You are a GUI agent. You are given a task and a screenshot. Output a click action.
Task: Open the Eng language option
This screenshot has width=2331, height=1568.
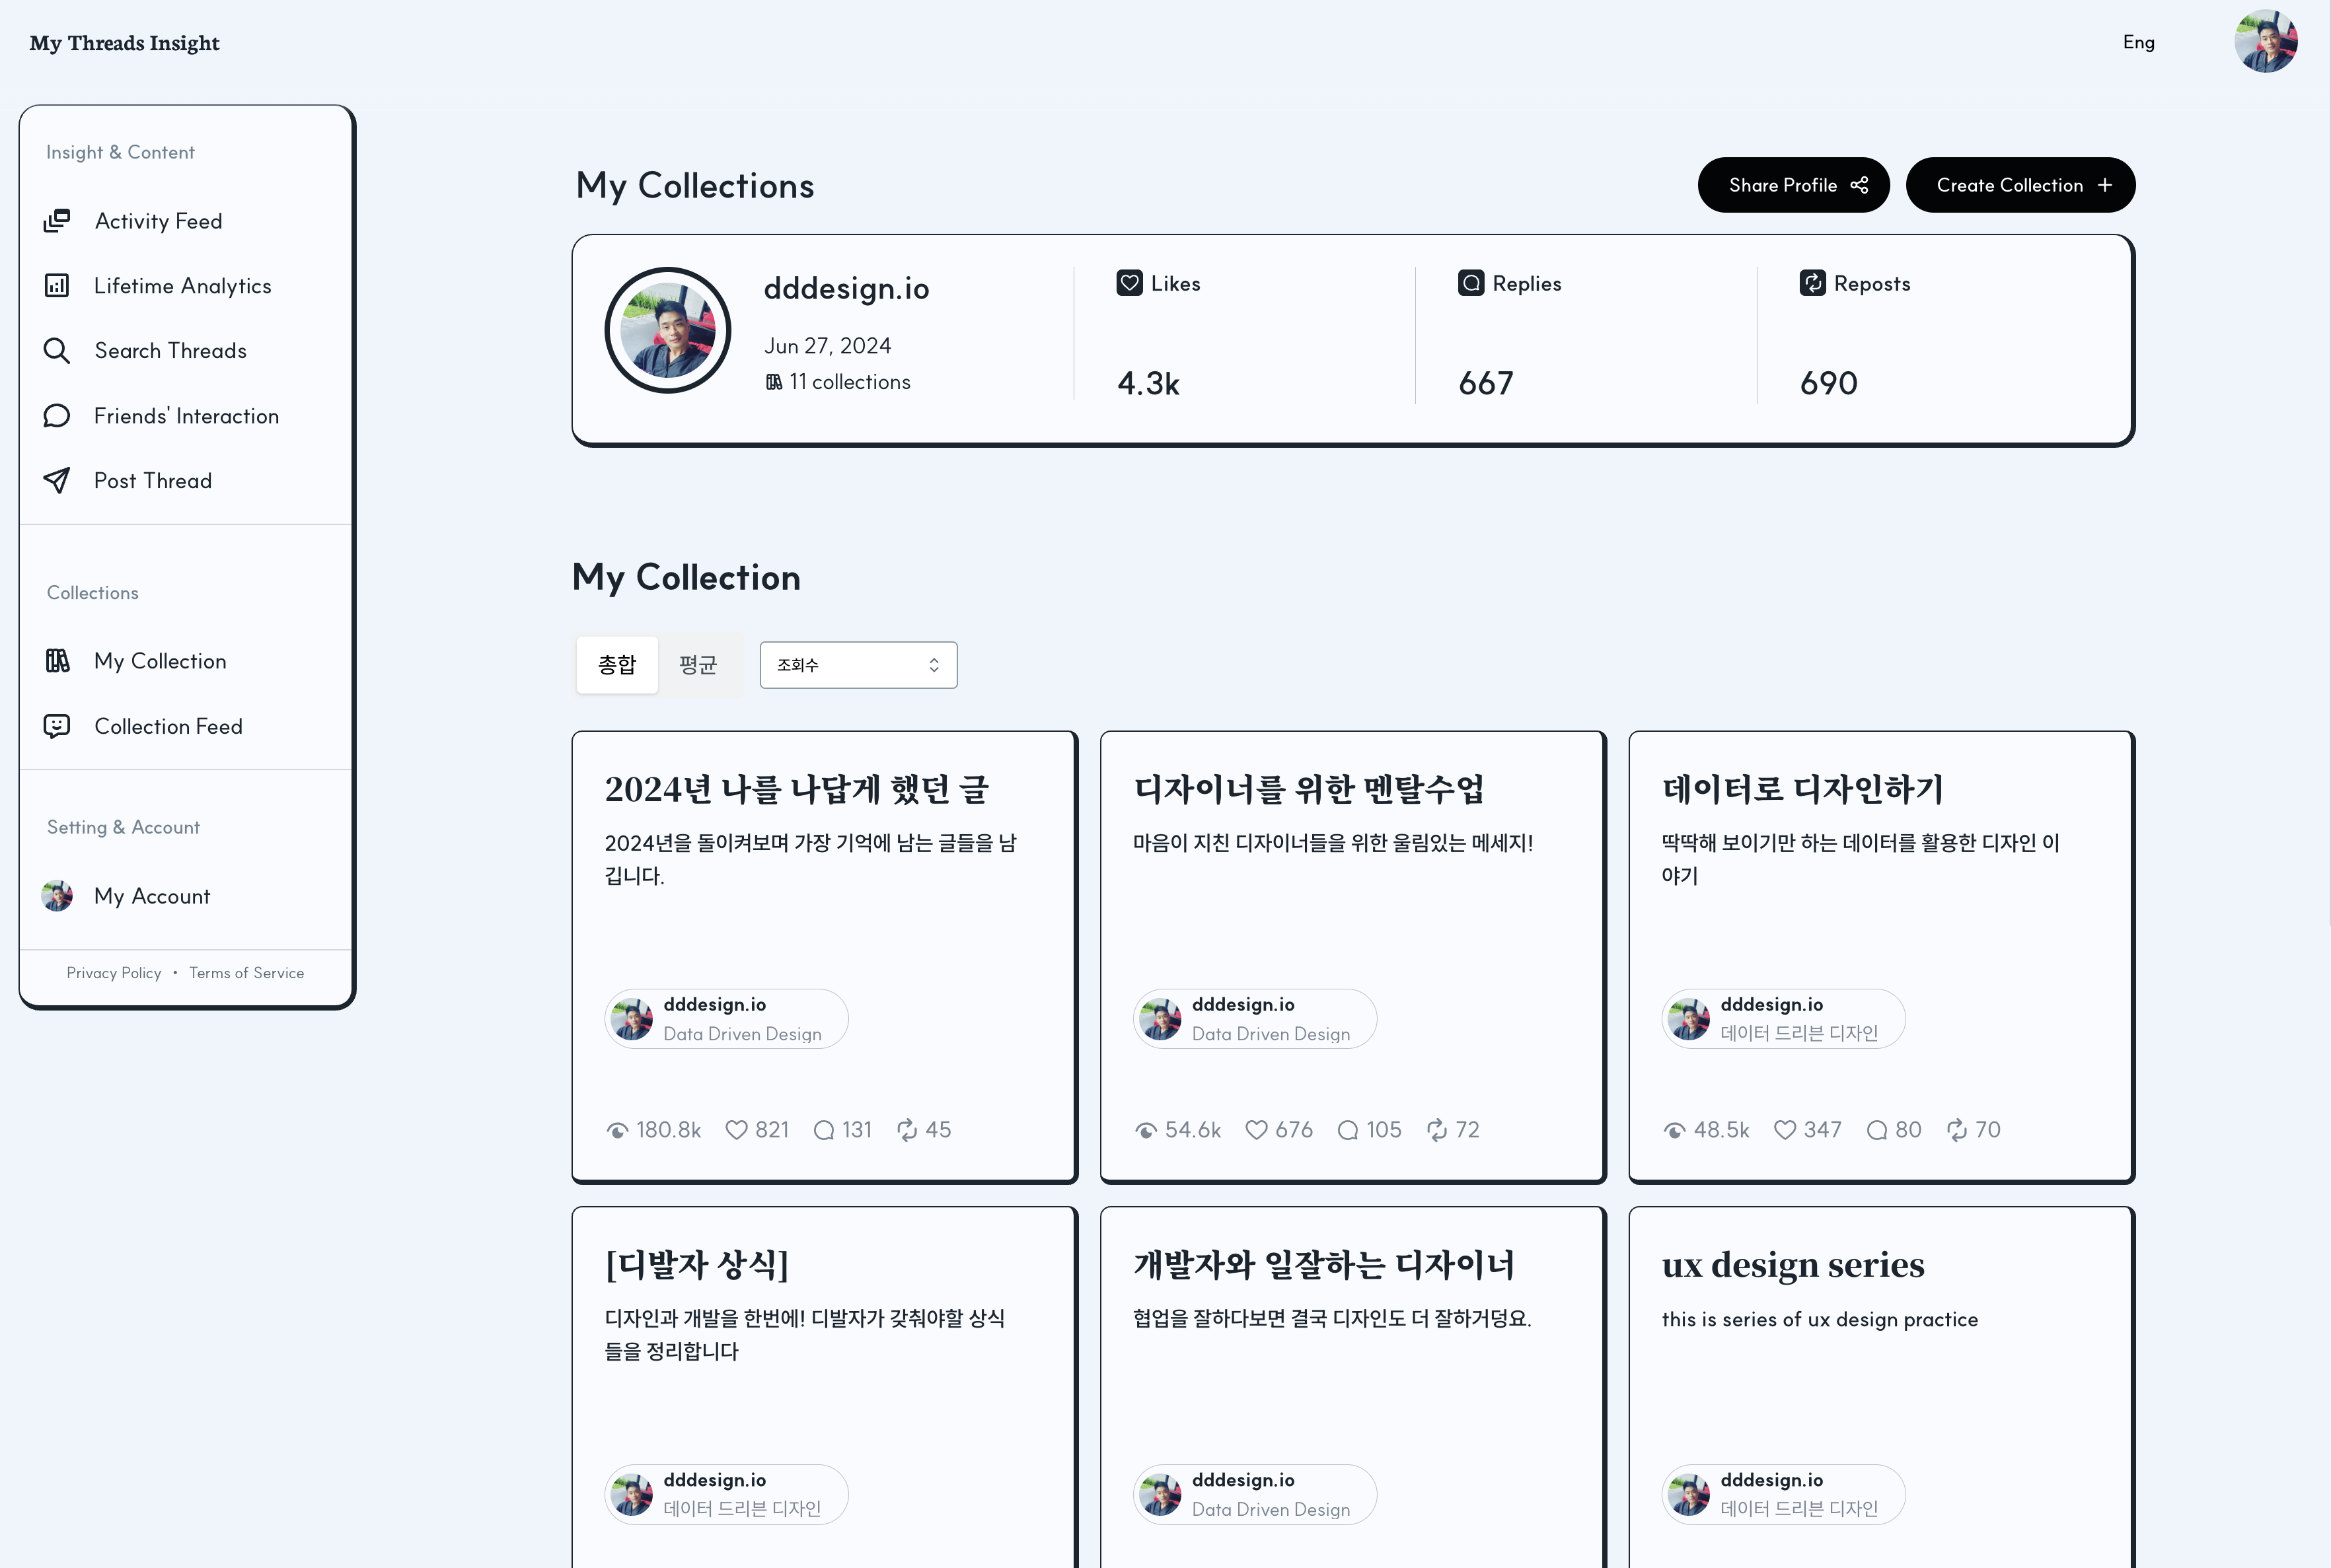click(2139, 41)
